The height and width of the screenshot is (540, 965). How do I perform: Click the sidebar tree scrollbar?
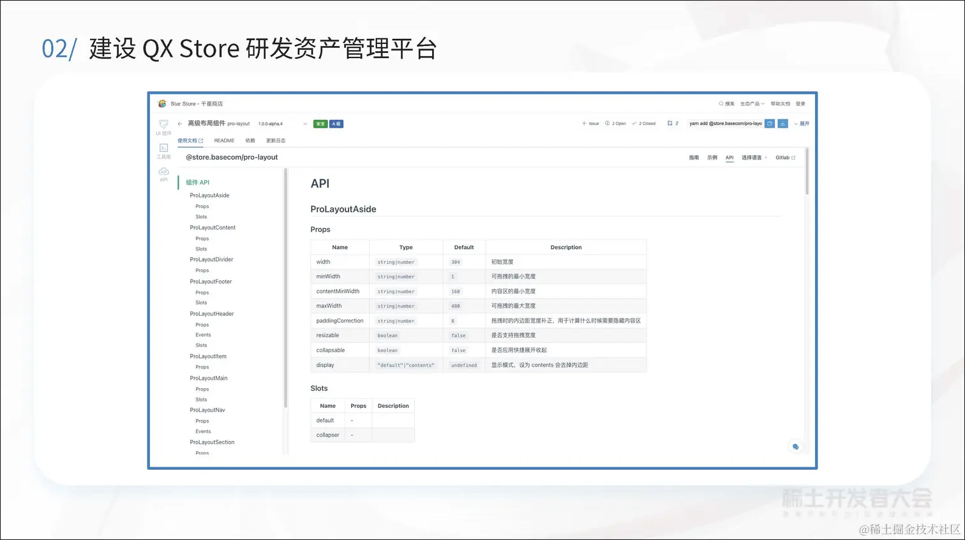[285, 287]
